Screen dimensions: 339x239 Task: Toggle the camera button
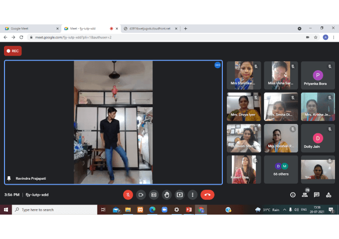pyautogui.click(x=141, y=195)
